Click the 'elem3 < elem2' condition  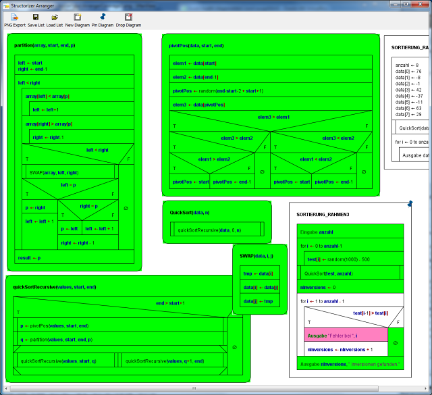[338, 138]
